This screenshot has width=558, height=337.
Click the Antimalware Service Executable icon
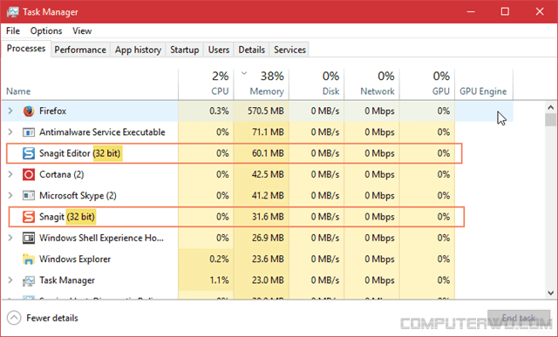29,132
